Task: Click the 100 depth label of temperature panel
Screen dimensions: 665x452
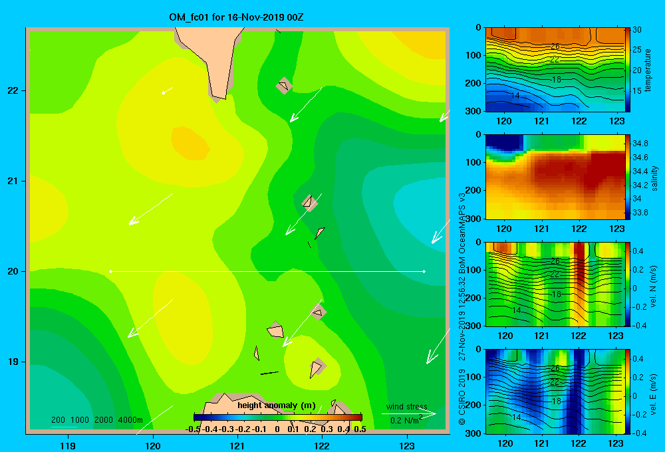Action: [473, 55]
